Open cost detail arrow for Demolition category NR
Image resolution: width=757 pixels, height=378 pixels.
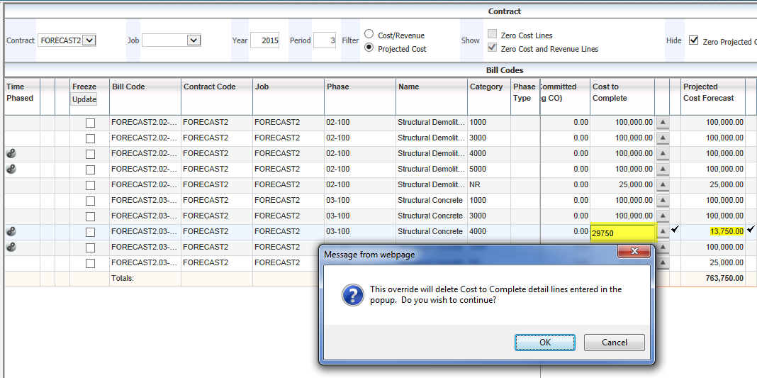pyautogui.click(x=663, y=185)
